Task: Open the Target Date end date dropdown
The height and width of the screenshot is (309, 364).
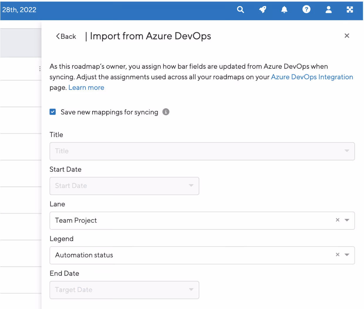Action: click(124, 290)
